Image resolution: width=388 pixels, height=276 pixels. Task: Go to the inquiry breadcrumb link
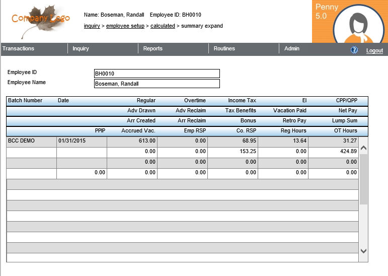92,26
